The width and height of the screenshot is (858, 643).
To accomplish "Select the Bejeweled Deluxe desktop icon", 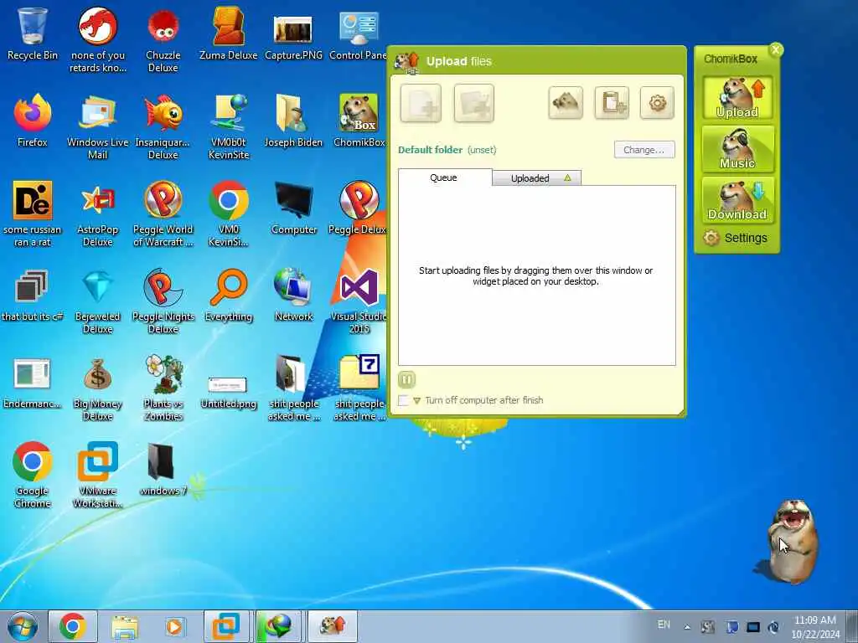I will click(97, 301).
